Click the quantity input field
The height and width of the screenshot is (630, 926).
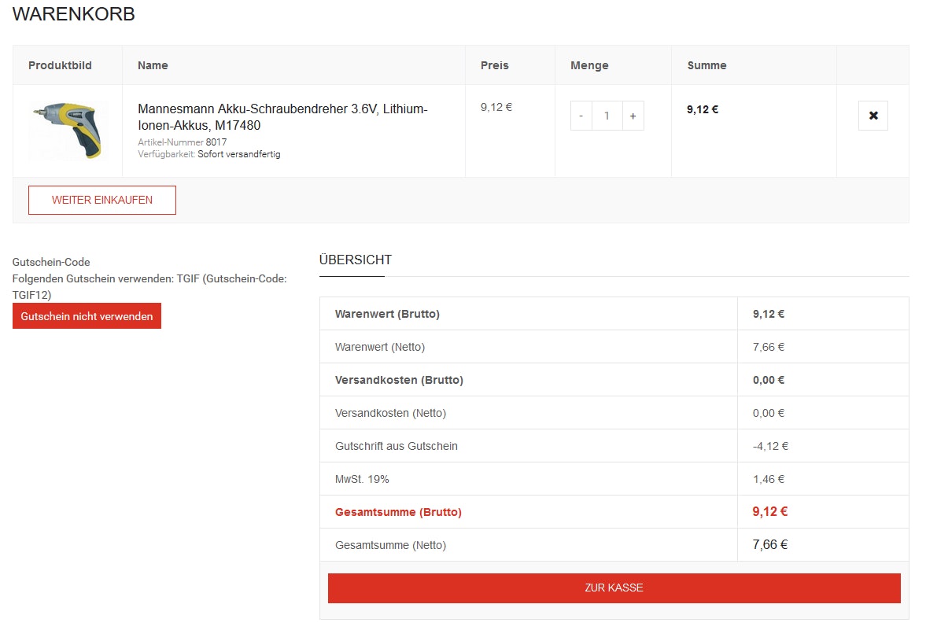click(x=607, y=116)
